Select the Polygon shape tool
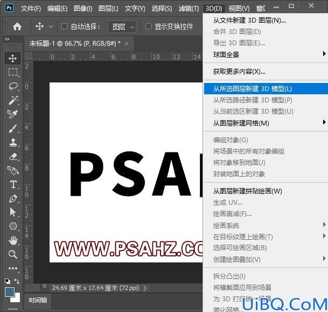This screenshot has width=328, height=312. pyautogui.click(x=13, y=226)
